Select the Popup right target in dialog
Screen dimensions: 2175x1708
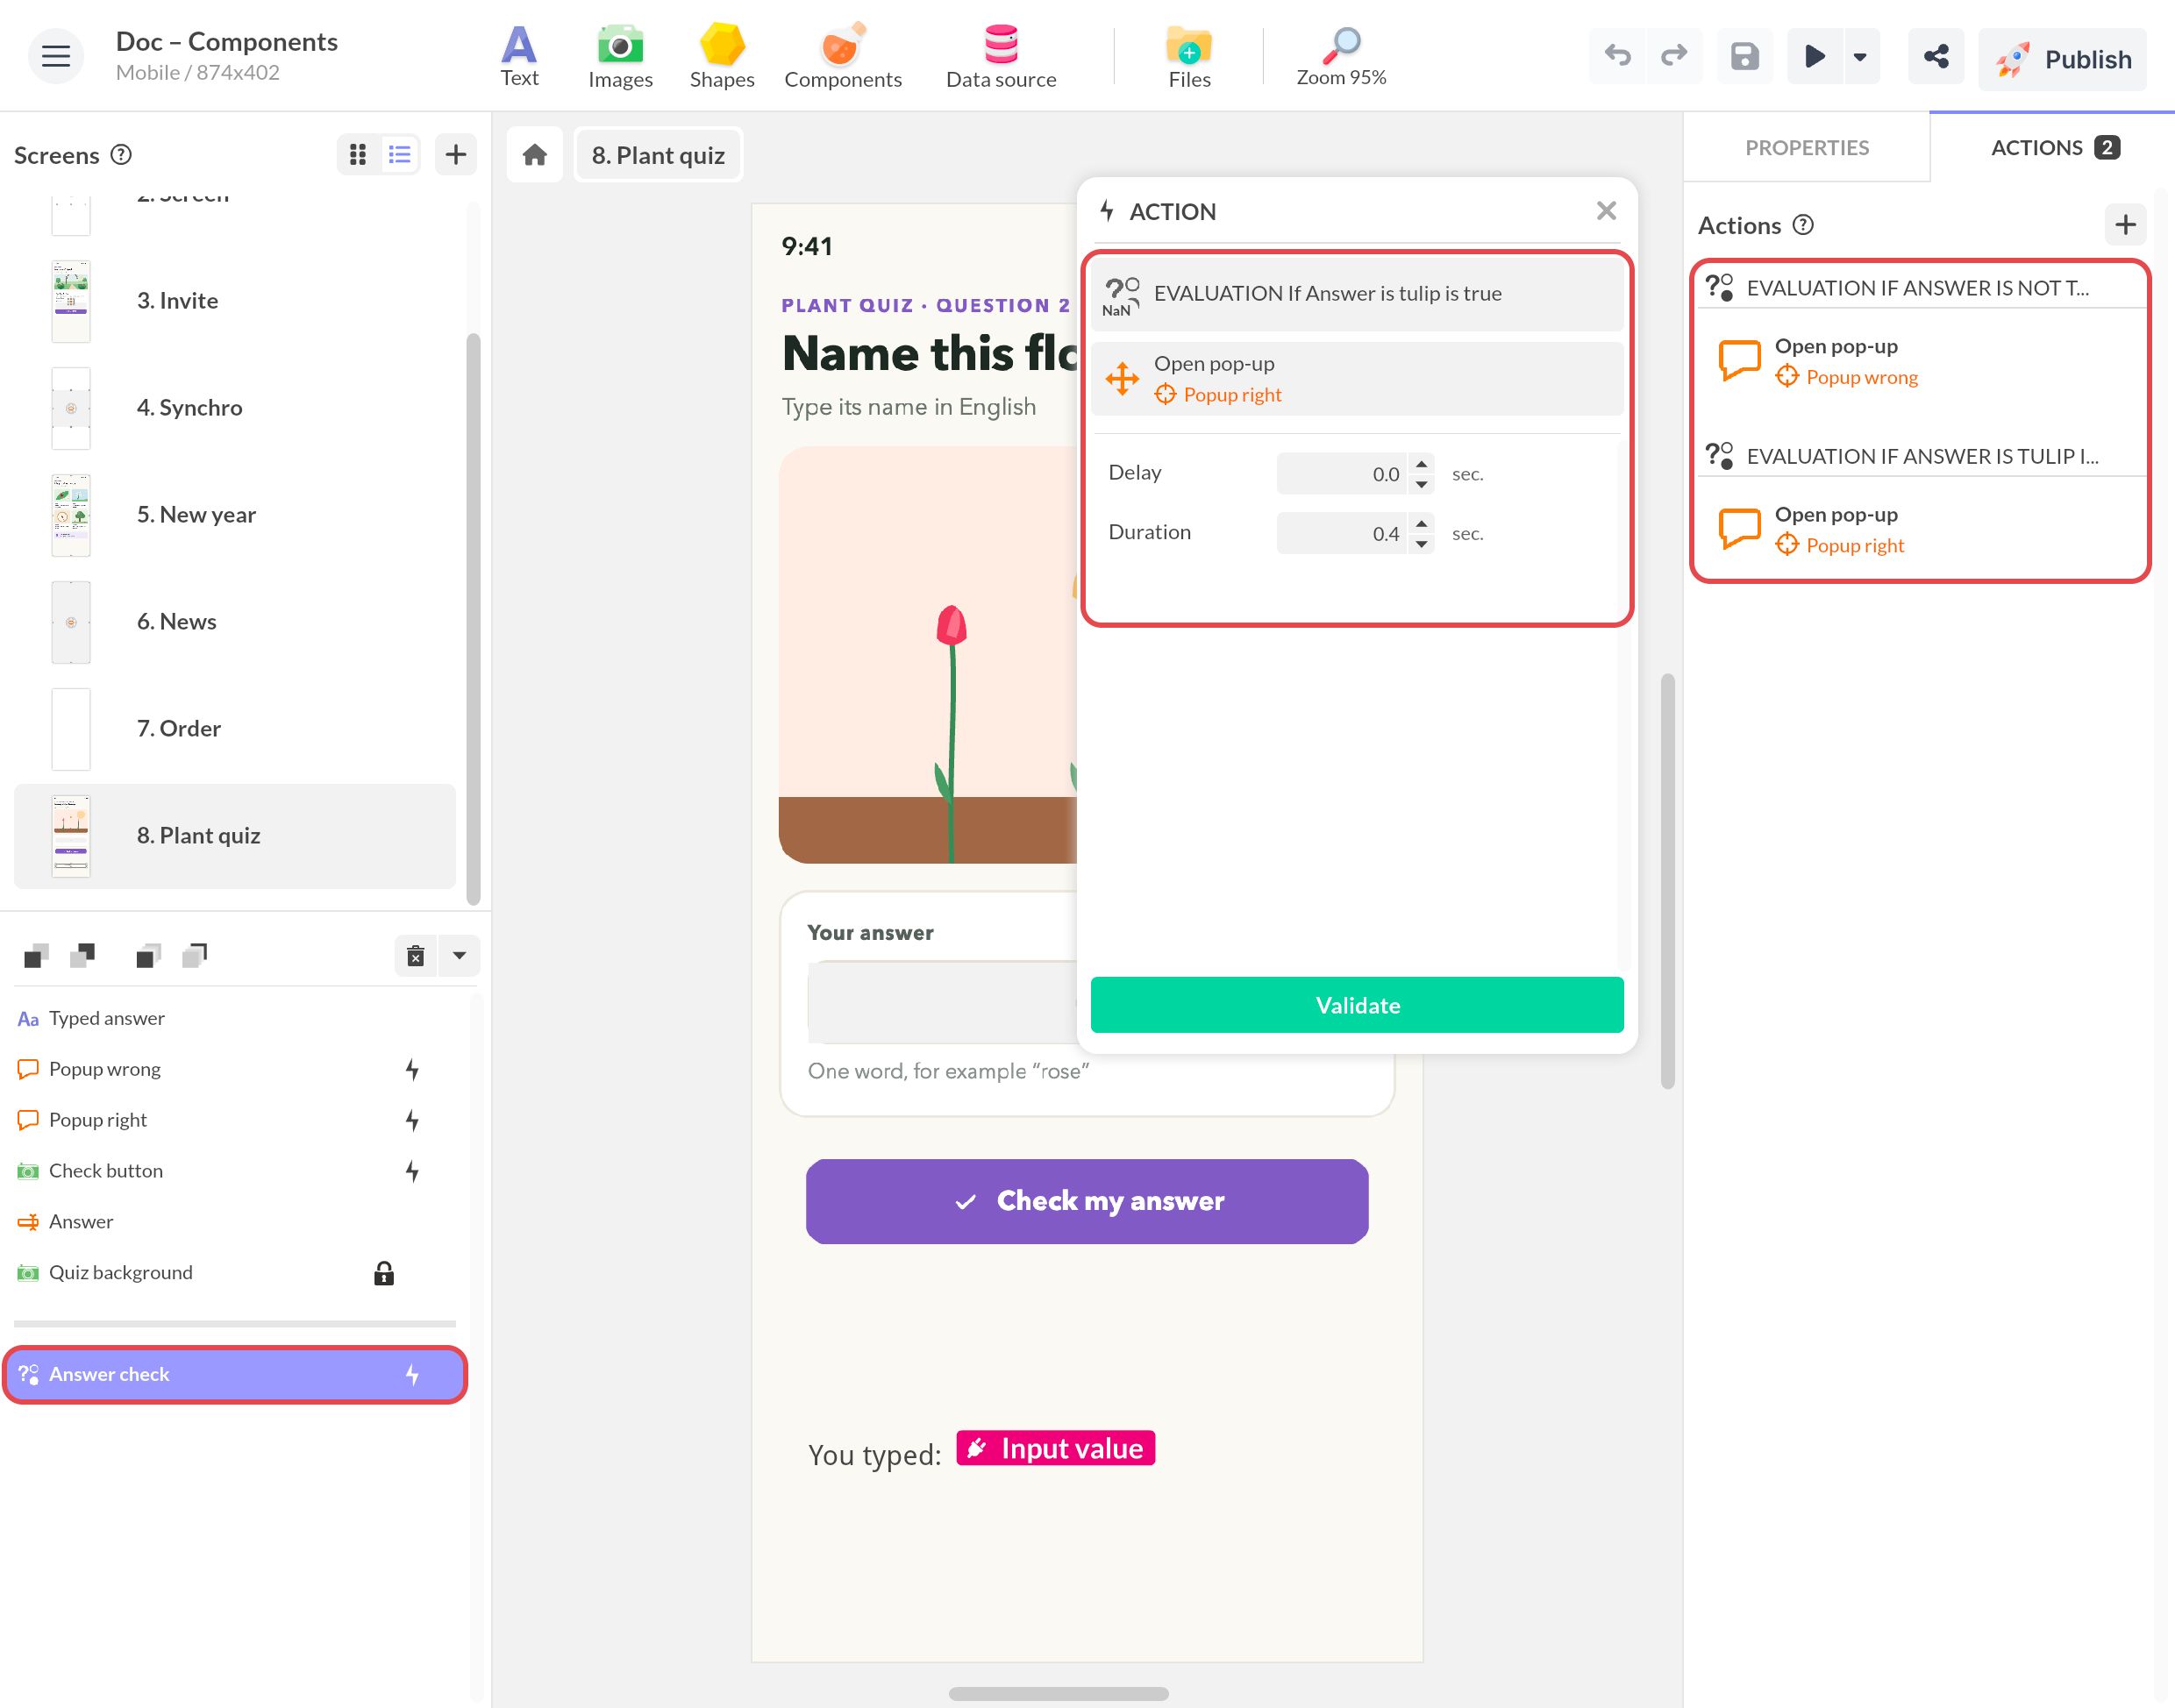(x=1218, y=395)
